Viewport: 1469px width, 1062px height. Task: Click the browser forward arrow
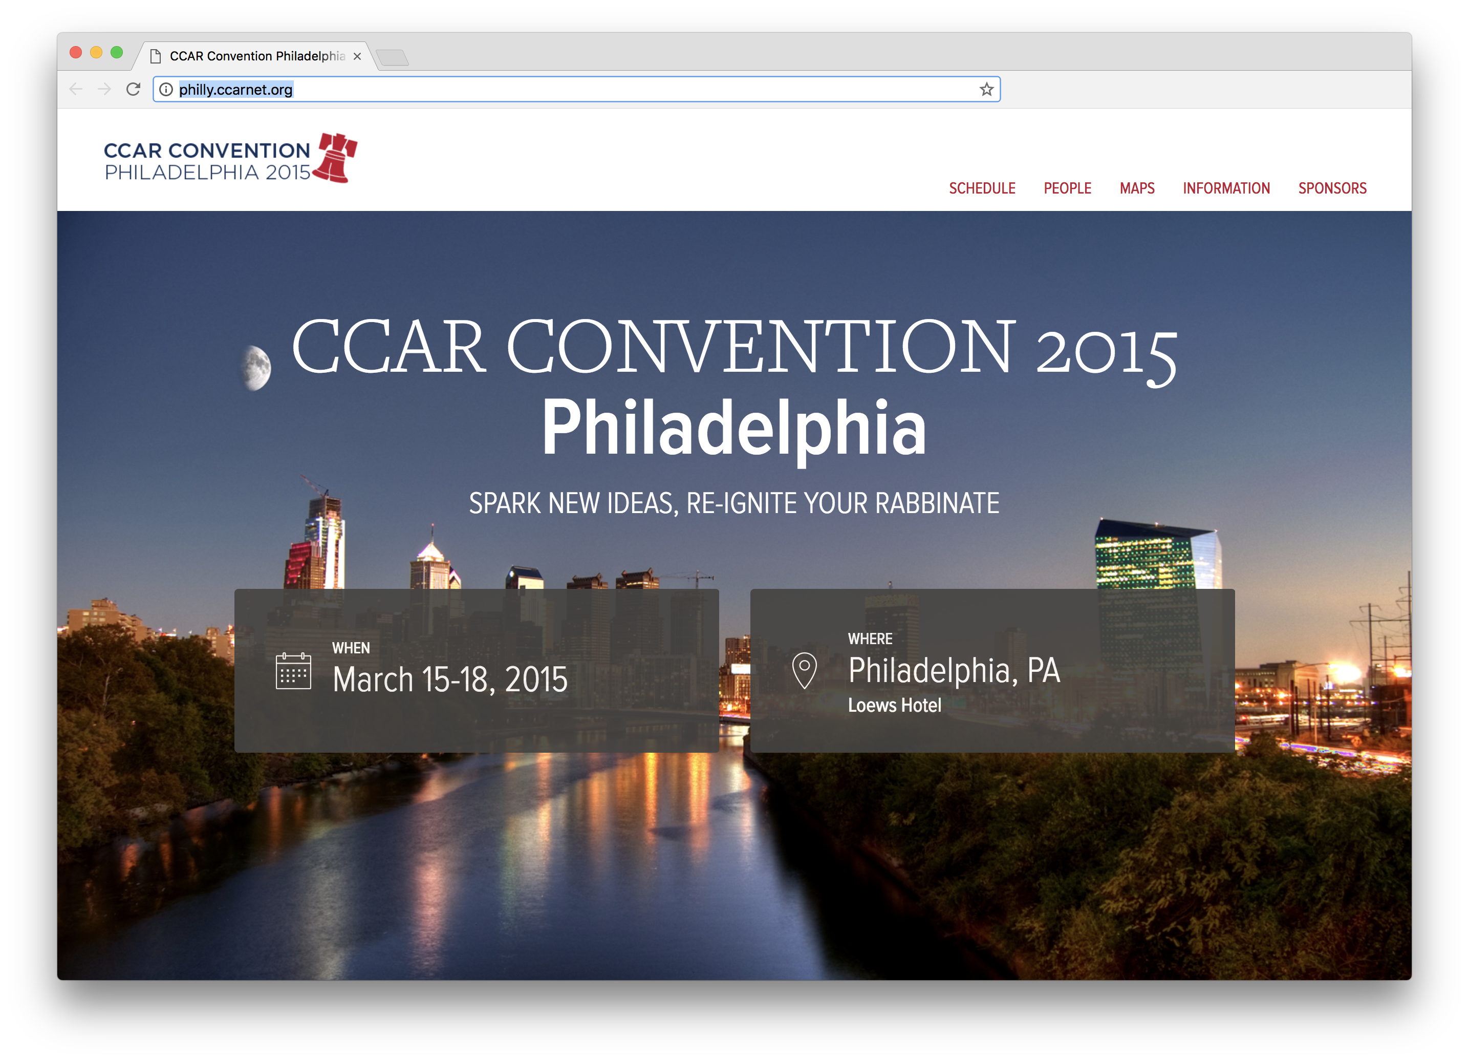(104, 90)
